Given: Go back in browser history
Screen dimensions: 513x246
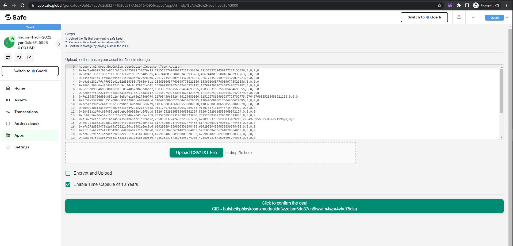Looking at the screenshot, I should tap(5, 5).
